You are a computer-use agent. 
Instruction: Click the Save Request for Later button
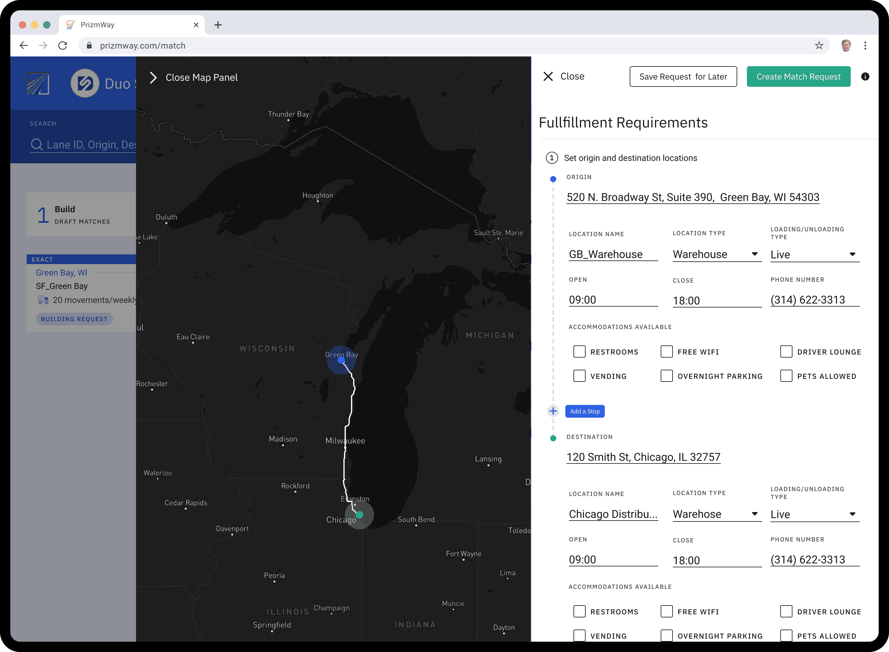point(683,76)
